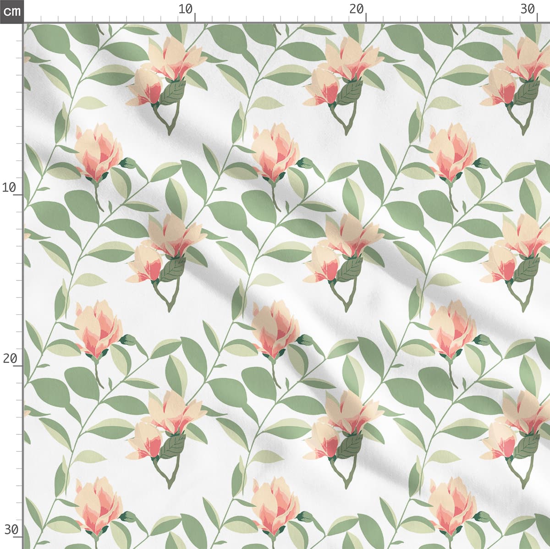The width and height of the screenshot is (550, 549).
Task: Click the cm unit label in the ruler corner
Action: [x=11, y=11]
